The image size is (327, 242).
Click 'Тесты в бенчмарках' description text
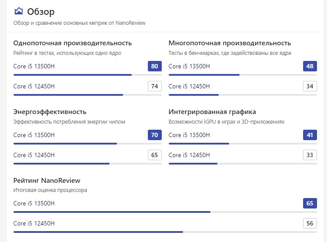[230, 53]
